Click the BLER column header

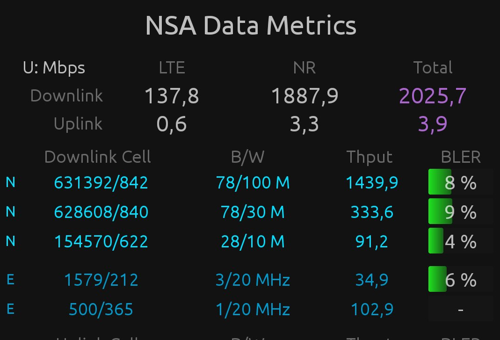pyautogui.click(x=461, y=157)
